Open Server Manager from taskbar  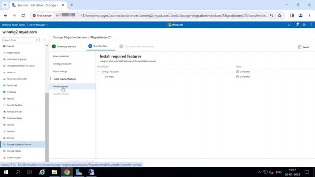79,172
